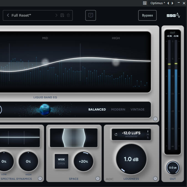Toggle the Spectral Dynamics power button
This screenshot has width=187, height=187.
point(40,179)
